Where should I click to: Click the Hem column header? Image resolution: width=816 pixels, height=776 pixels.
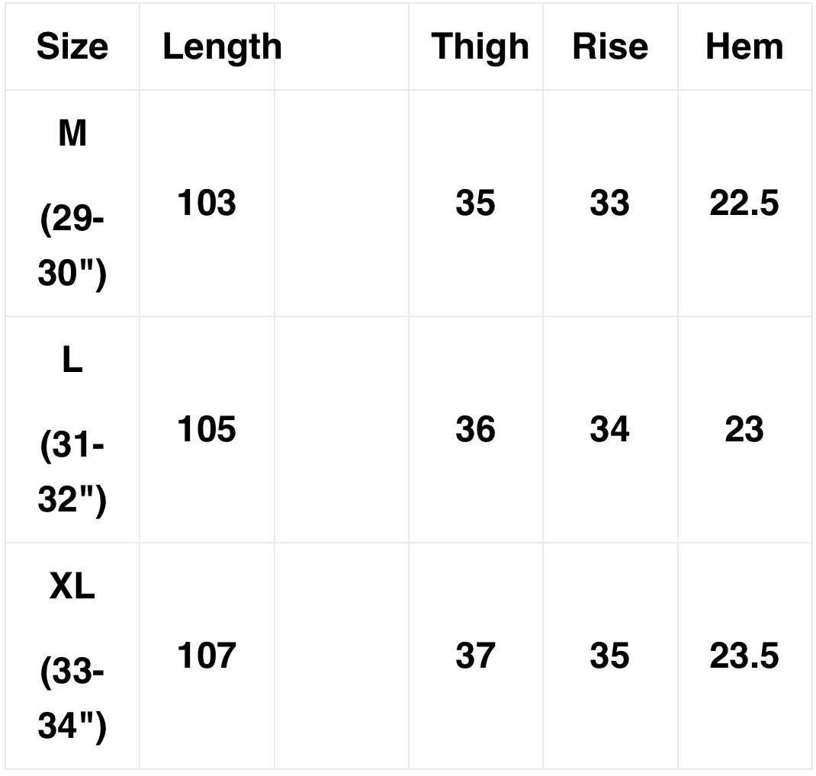coord(744,46)
